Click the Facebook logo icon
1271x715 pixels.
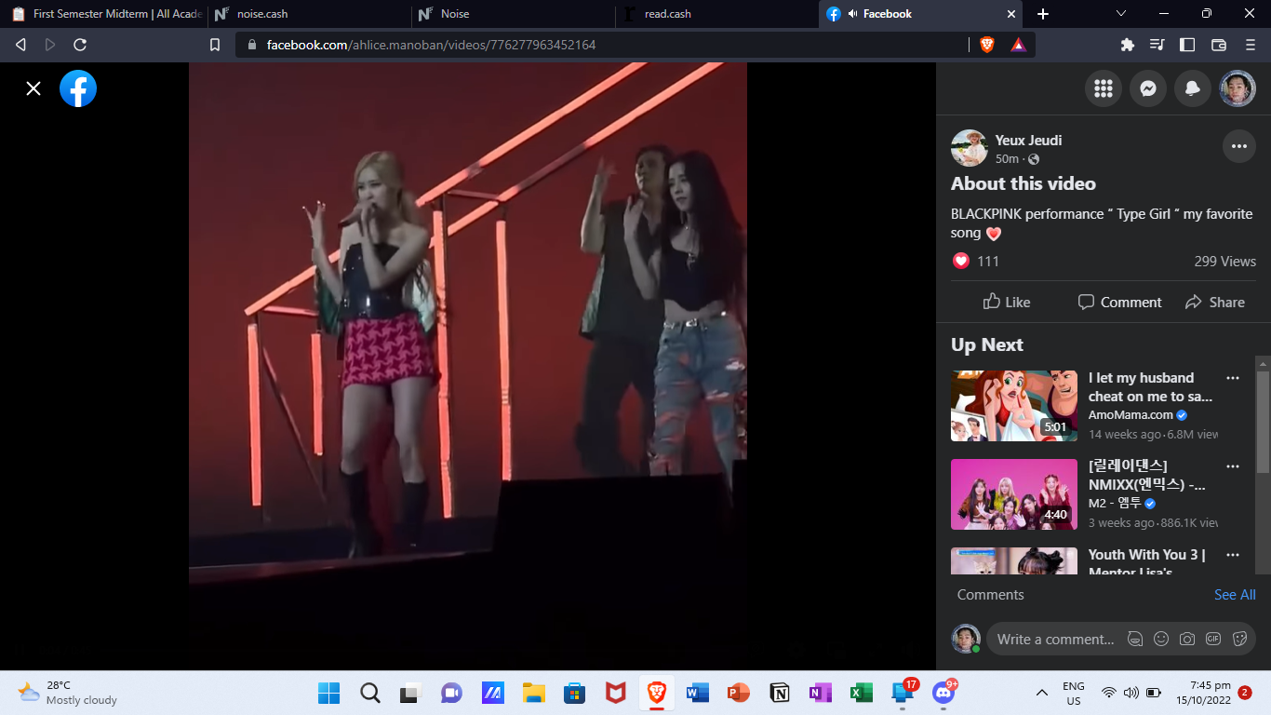pos(78,88)
